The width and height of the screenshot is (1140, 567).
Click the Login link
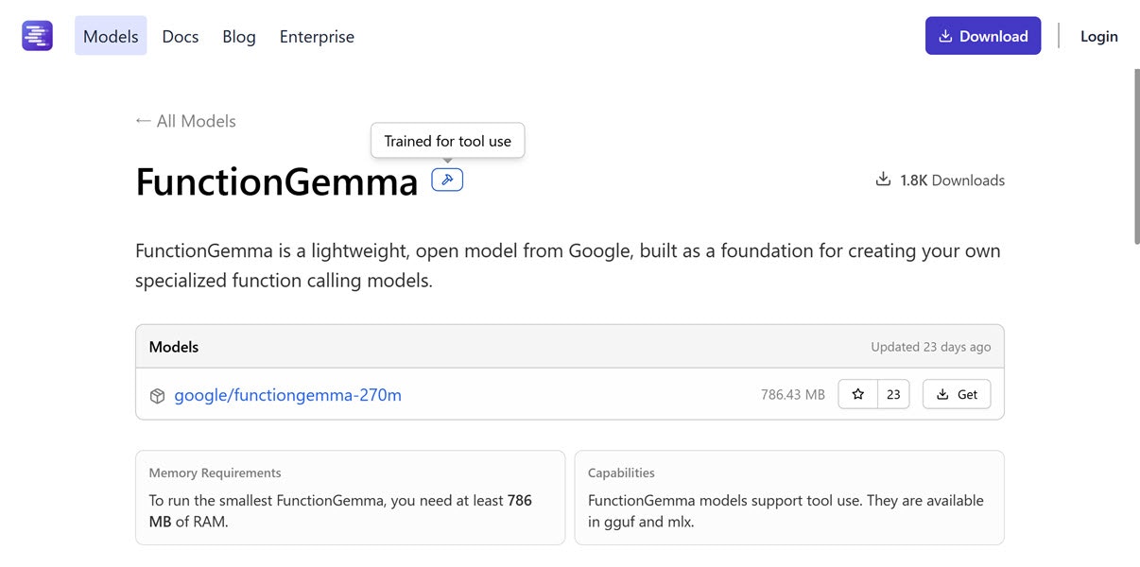(x=1098, y=36)
